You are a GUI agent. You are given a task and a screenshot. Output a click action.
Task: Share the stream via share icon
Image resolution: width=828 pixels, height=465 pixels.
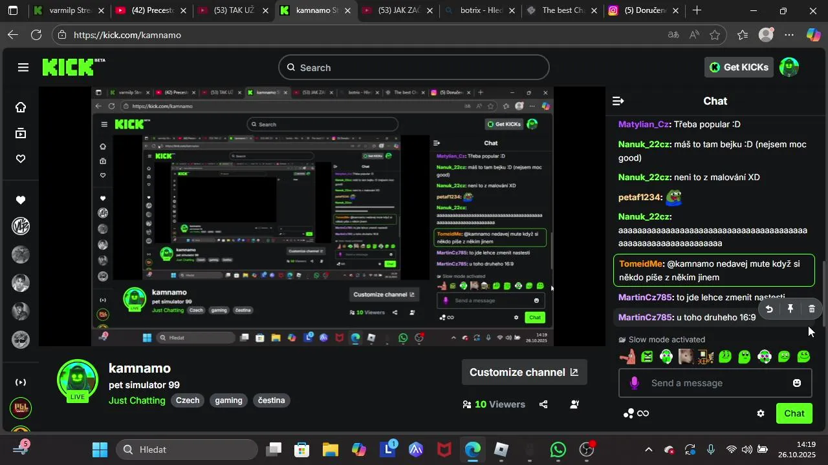pyautogui.click(x=543, y=404)
